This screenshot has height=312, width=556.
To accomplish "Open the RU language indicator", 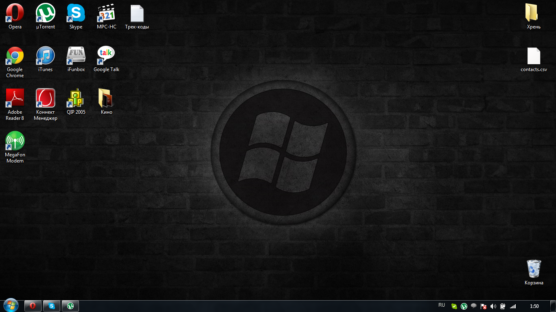I will [442, 305].
